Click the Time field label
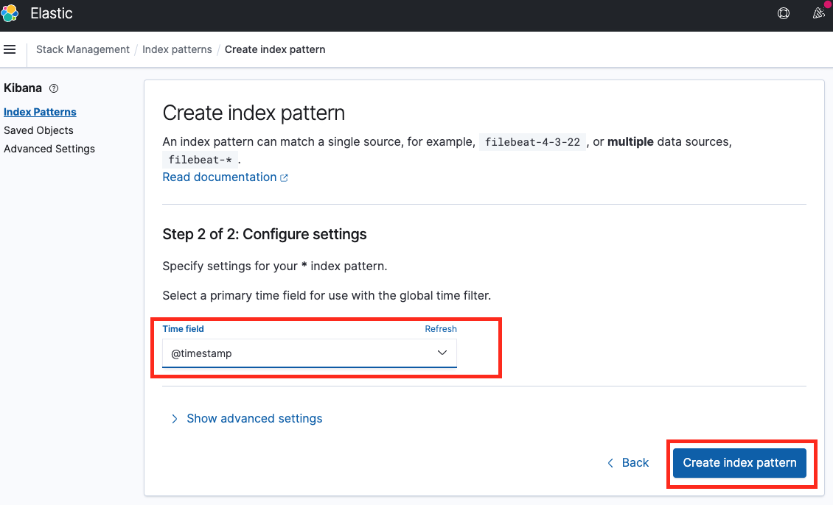833x505 pixels. (x=184, y=329)
